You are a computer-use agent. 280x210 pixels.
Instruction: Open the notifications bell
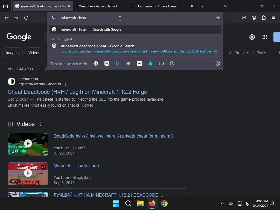[272, 203]
